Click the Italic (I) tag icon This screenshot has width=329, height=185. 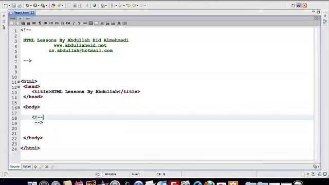coord(74,23)
